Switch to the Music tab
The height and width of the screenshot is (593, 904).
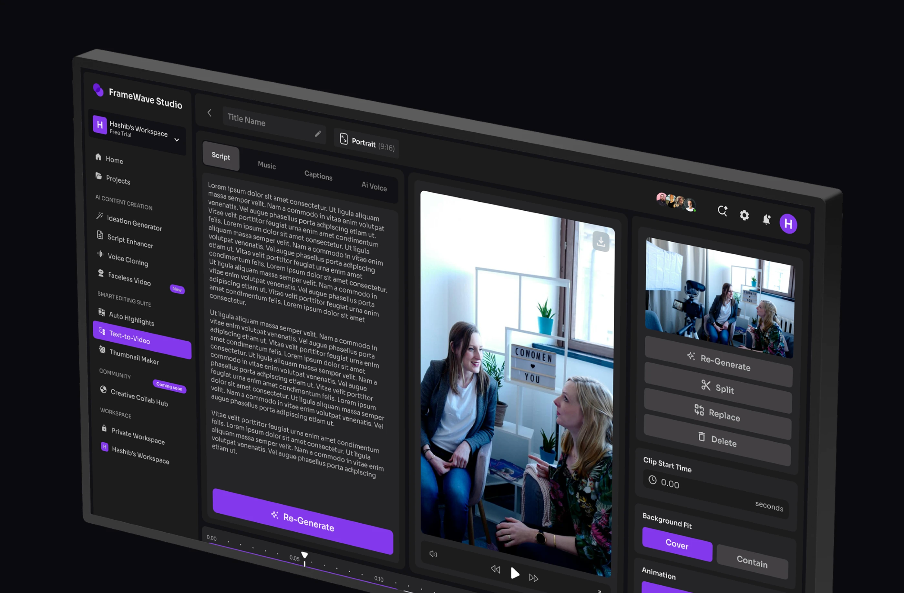267,165
